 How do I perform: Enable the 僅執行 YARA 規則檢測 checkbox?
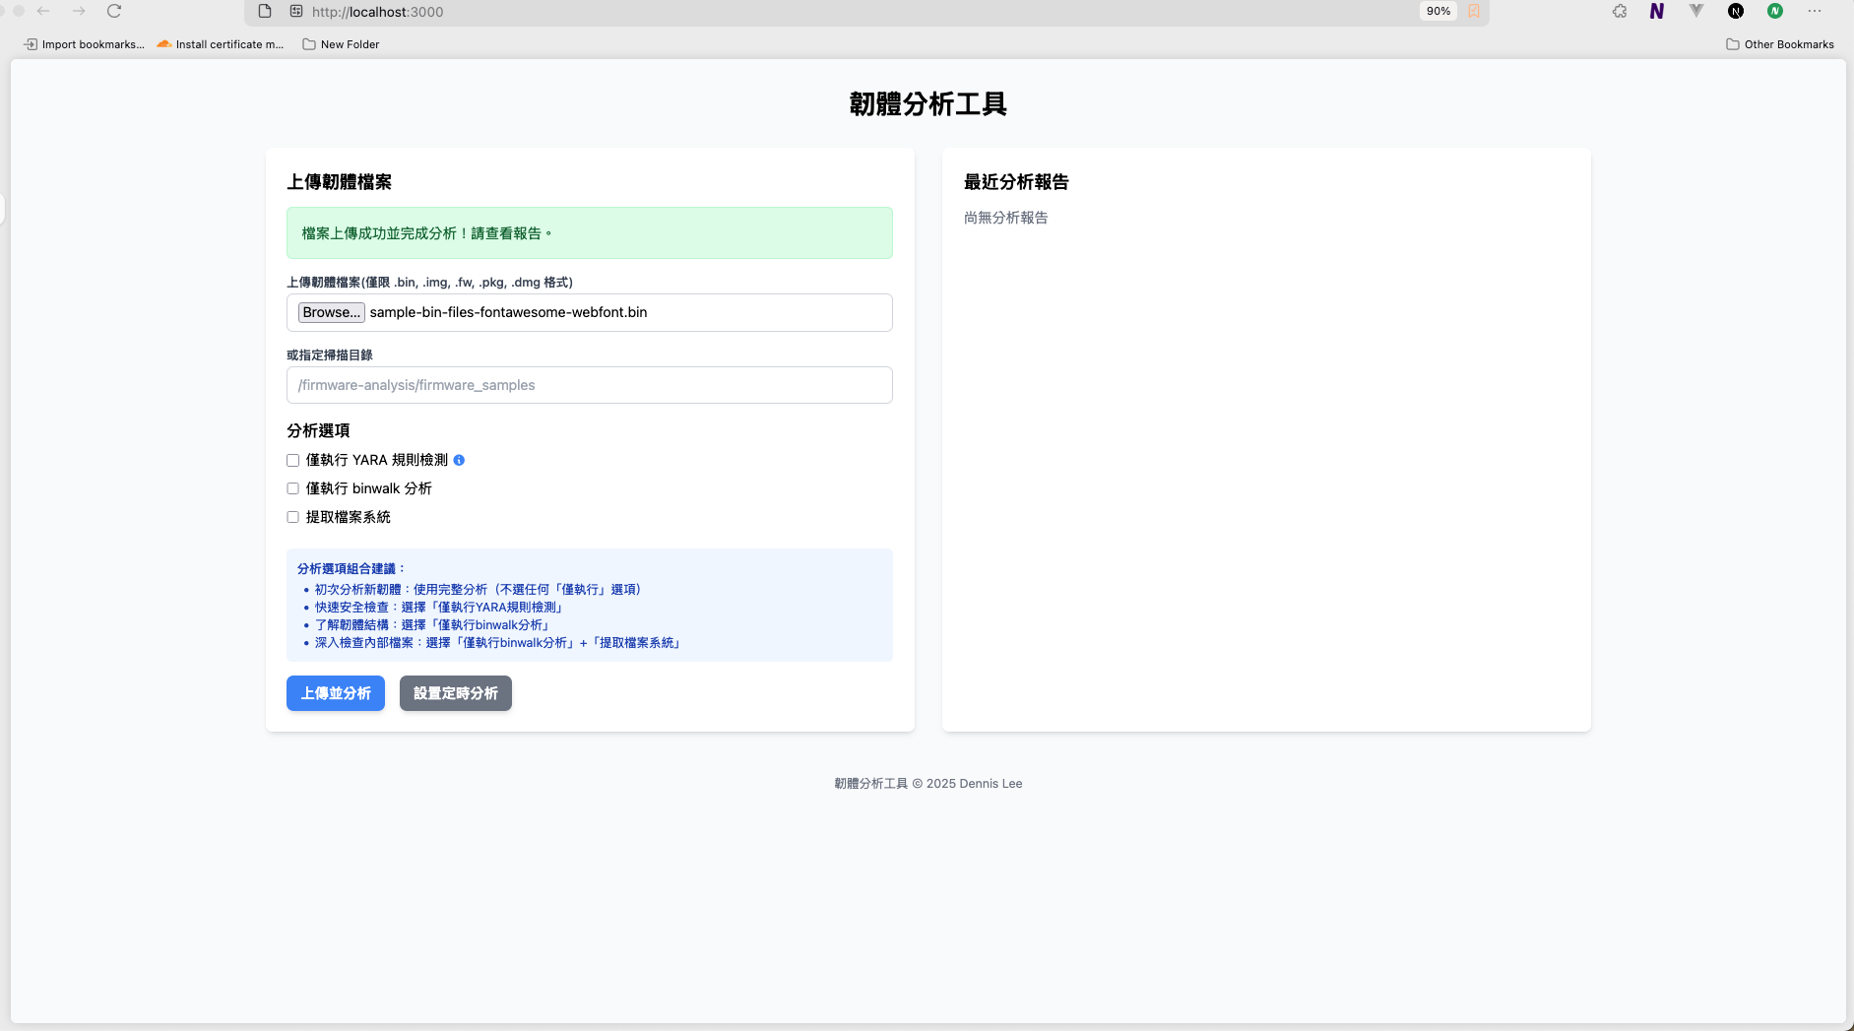(x=292, y=460)
